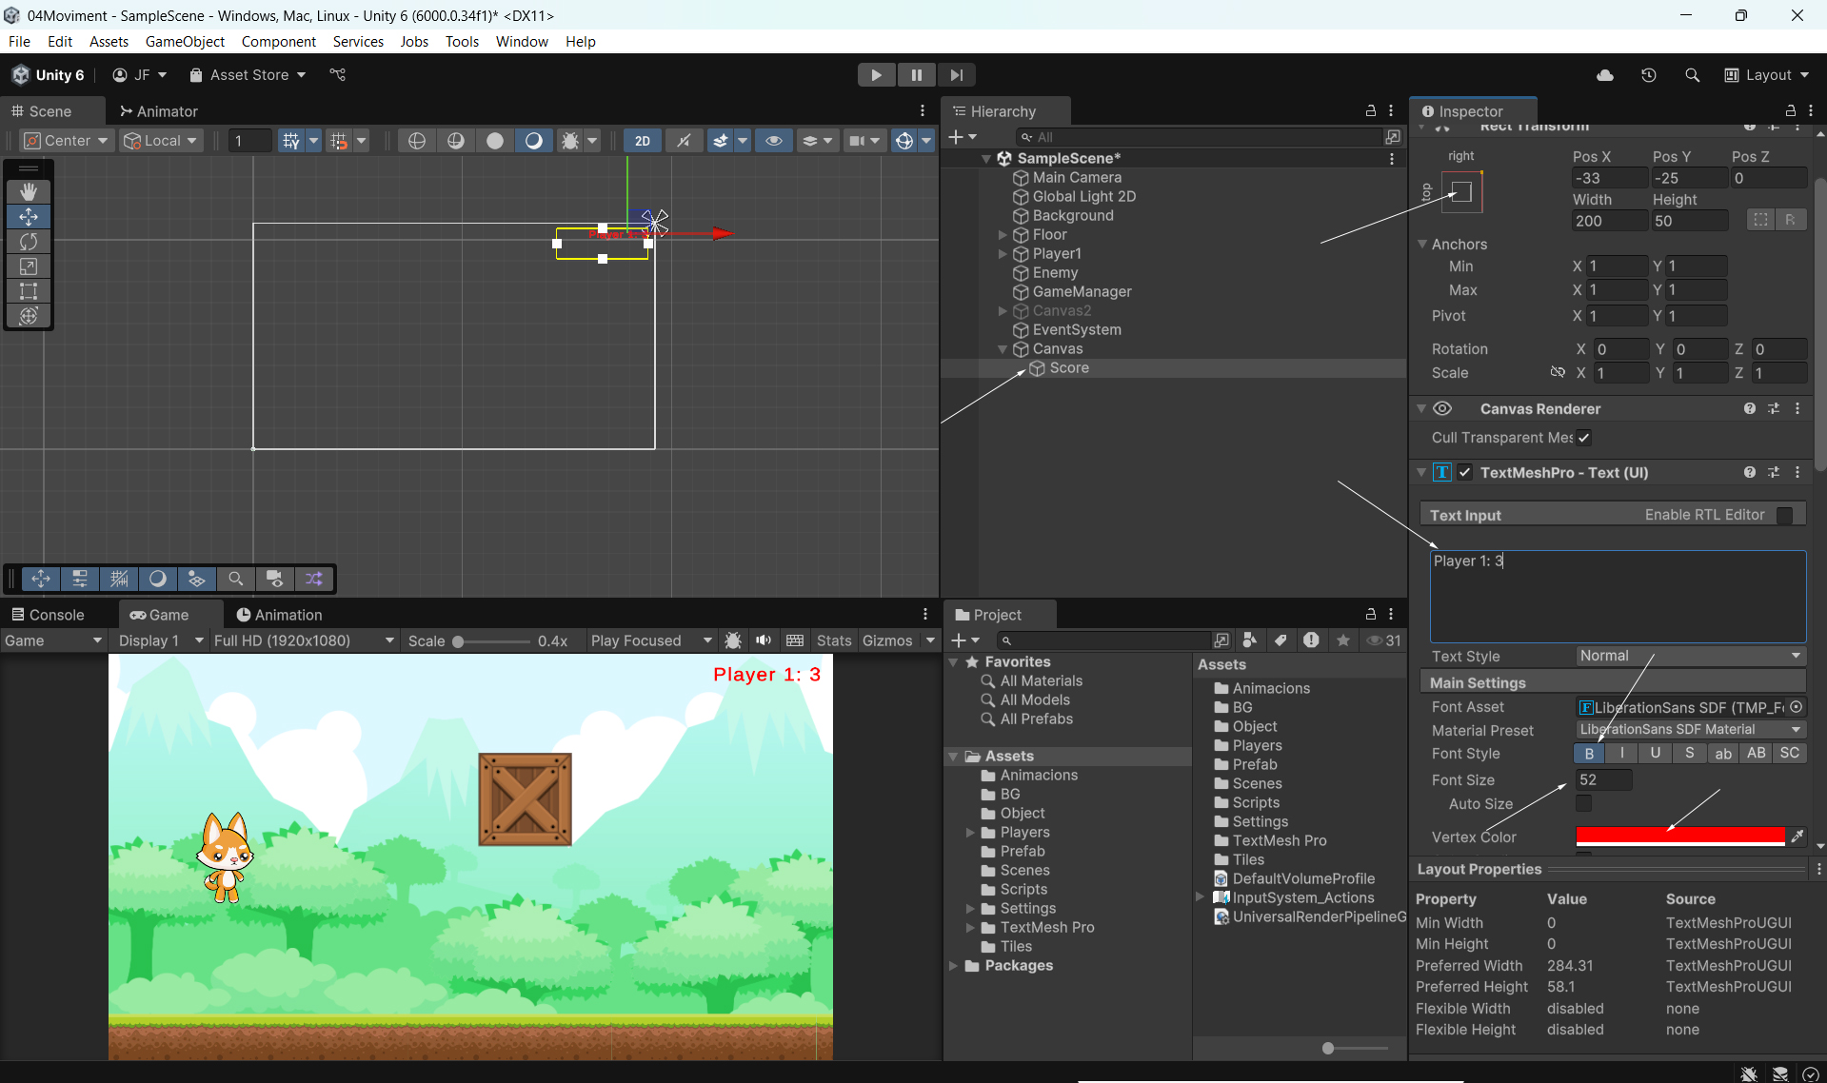Click the Play button to start game

[x=875, y=75]
